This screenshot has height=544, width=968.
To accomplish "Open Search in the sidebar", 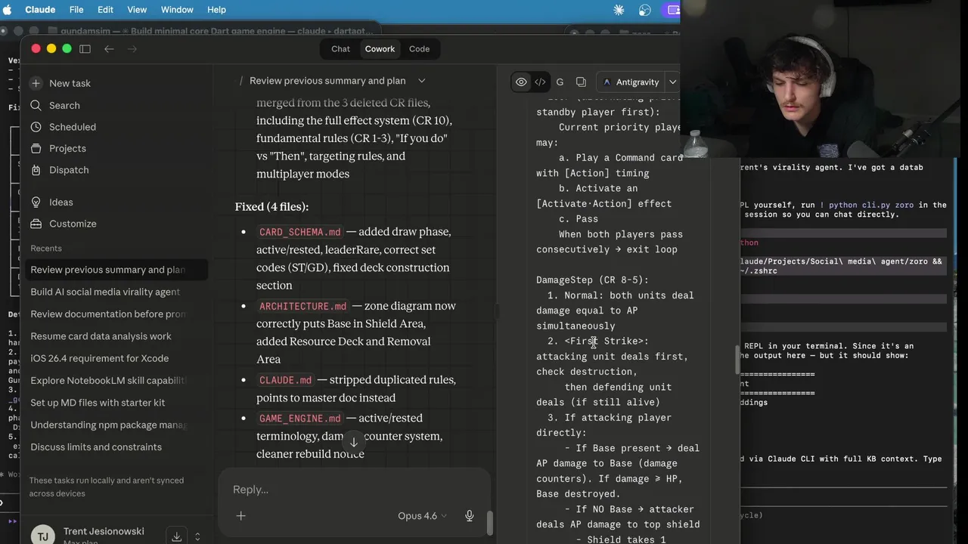I will tap(54, 105).
